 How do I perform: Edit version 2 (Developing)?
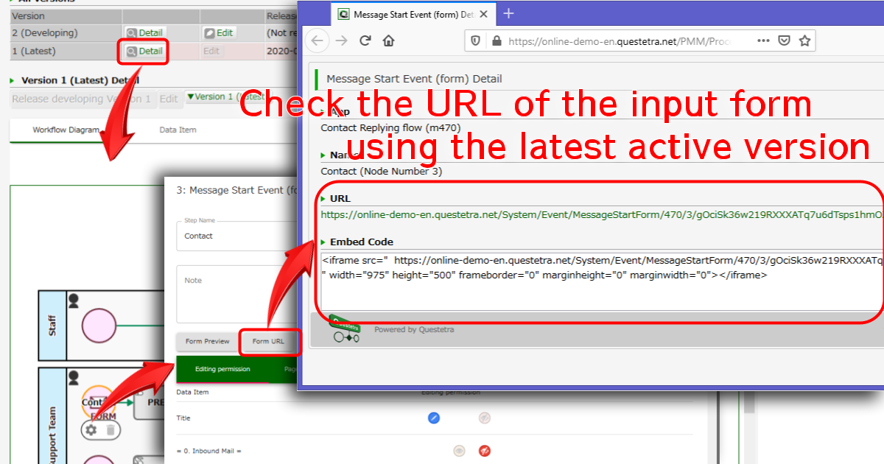click(219, 33)
